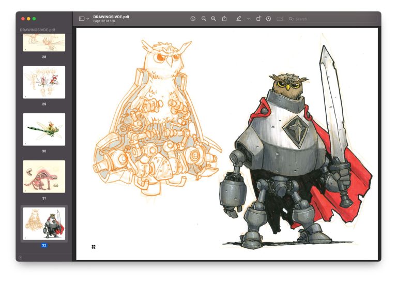Viewport: 397px width, 283px height.
Task: Rotate the page with rotate icon
Action: click(x=258, y=19)
